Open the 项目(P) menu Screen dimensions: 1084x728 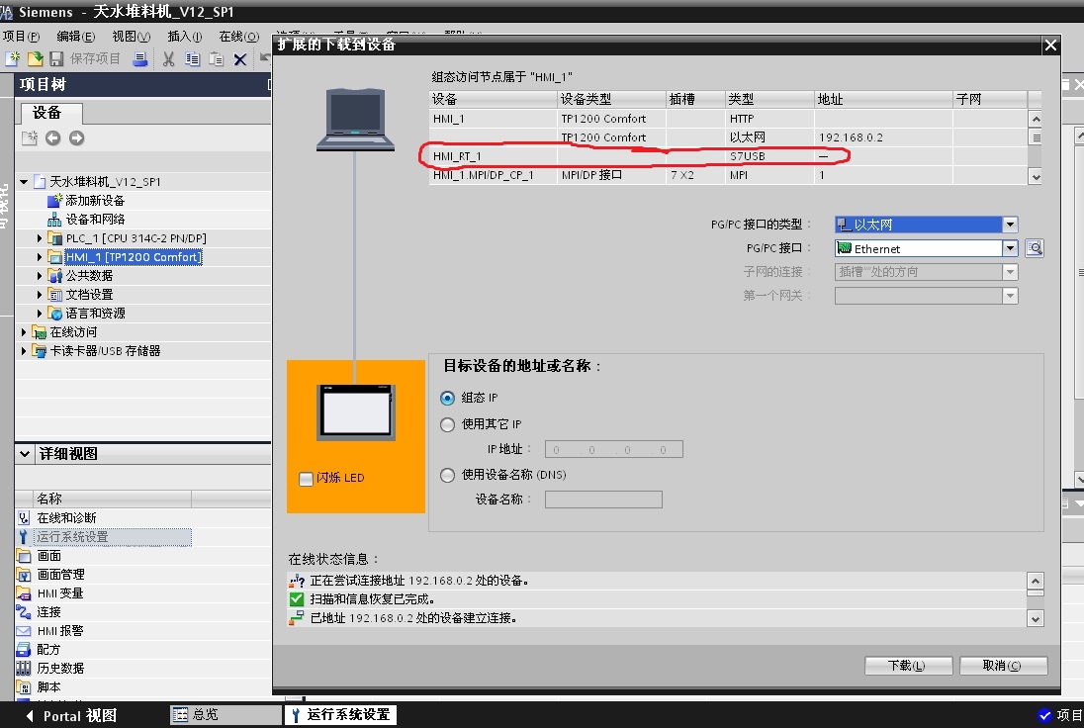tap(21, 36)
